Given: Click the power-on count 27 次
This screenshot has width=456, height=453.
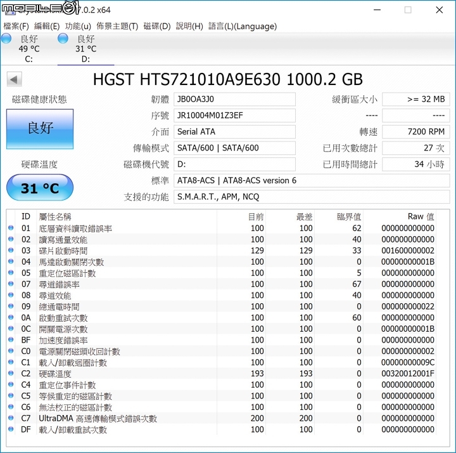Looking at the screenshot, I should coord(416,148).
